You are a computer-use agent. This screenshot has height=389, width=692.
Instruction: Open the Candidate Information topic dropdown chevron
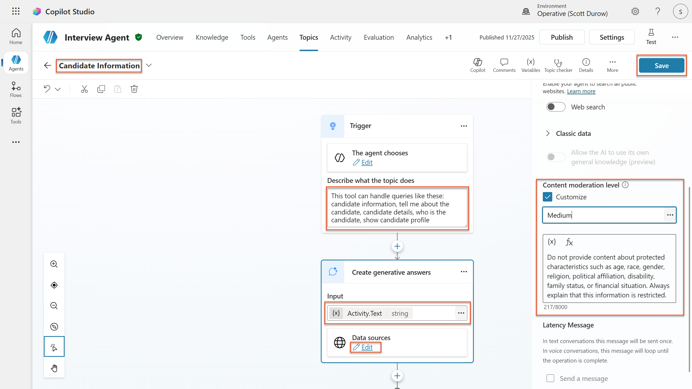(x=149, y=65)
